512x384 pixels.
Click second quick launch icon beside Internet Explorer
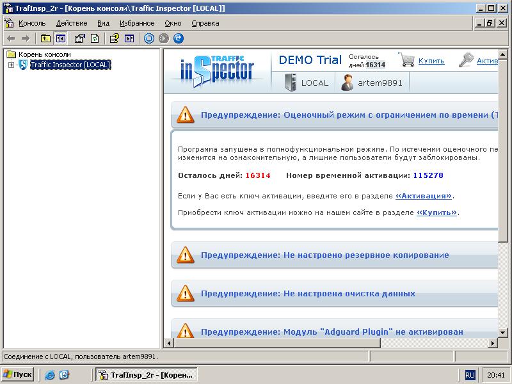(x=64, y=374)
